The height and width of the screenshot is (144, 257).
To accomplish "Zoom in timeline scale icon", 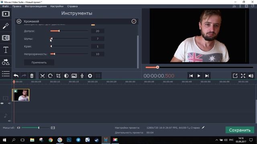I will tap(53, 128).
